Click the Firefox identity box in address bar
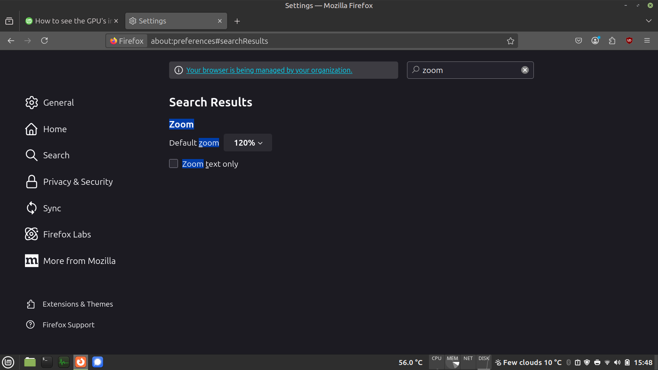658x370 pixels. click(x=127, y=41)
